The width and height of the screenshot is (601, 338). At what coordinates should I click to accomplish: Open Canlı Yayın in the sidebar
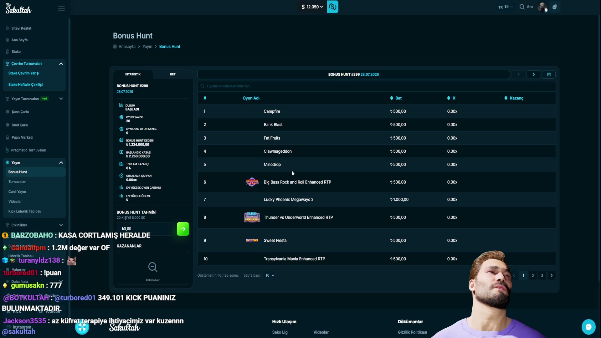17,192
